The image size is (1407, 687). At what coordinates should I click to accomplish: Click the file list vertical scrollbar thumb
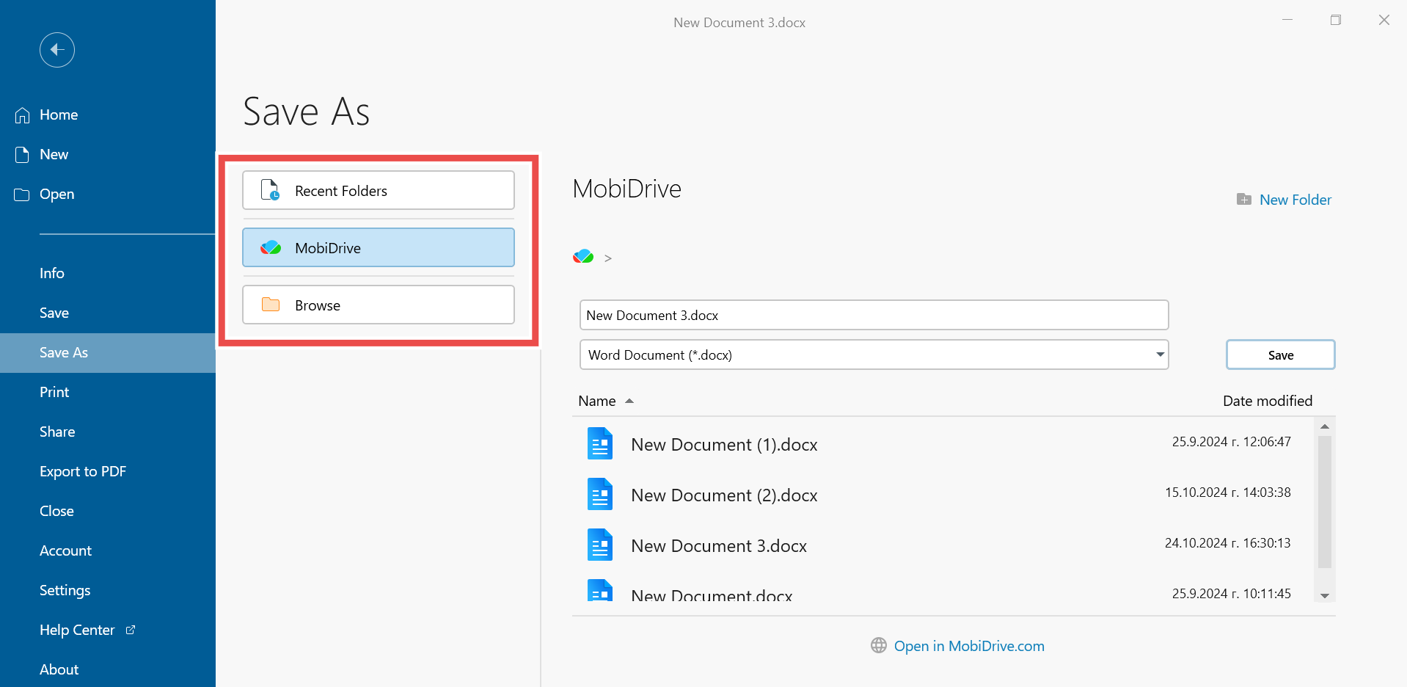pyautogui.click(x=1325, y=502)
